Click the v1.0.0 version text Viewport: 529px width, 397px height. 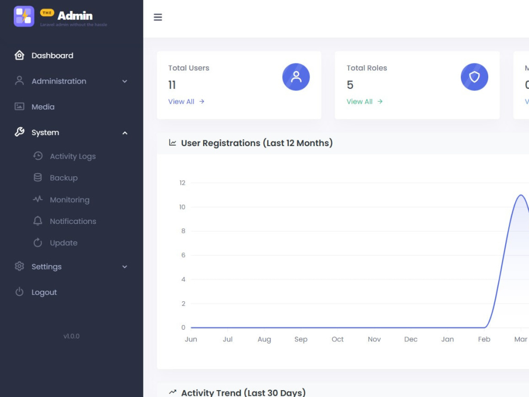(x=71, y=336)
